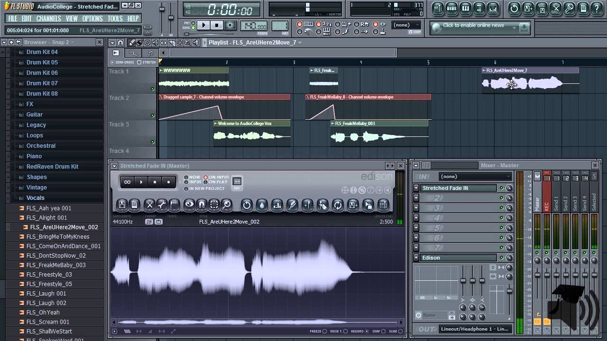Image resolution: width=607 pixels, height=341 pixels.
Task: Open one-click audio recording icon
Action: [x=570, y=9]
